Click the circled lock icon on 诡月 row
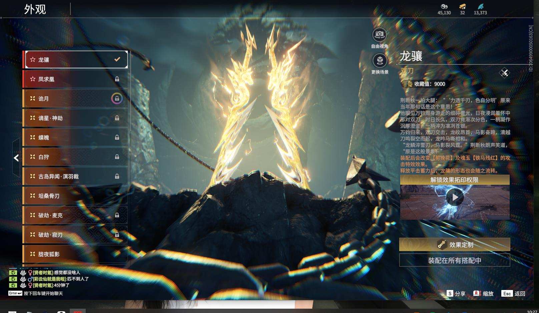This screenshot has height=313, width=539. [117, 98]
